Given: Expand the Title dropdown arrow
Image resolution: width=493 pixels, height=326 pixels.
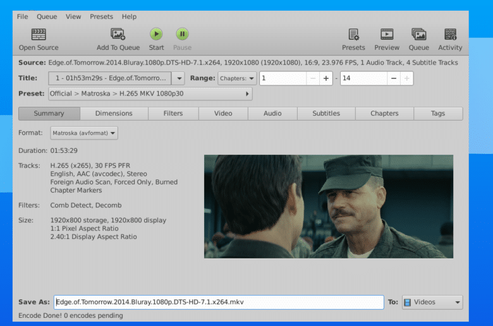Looking at the screenshot, I should (x=179, y=78).
